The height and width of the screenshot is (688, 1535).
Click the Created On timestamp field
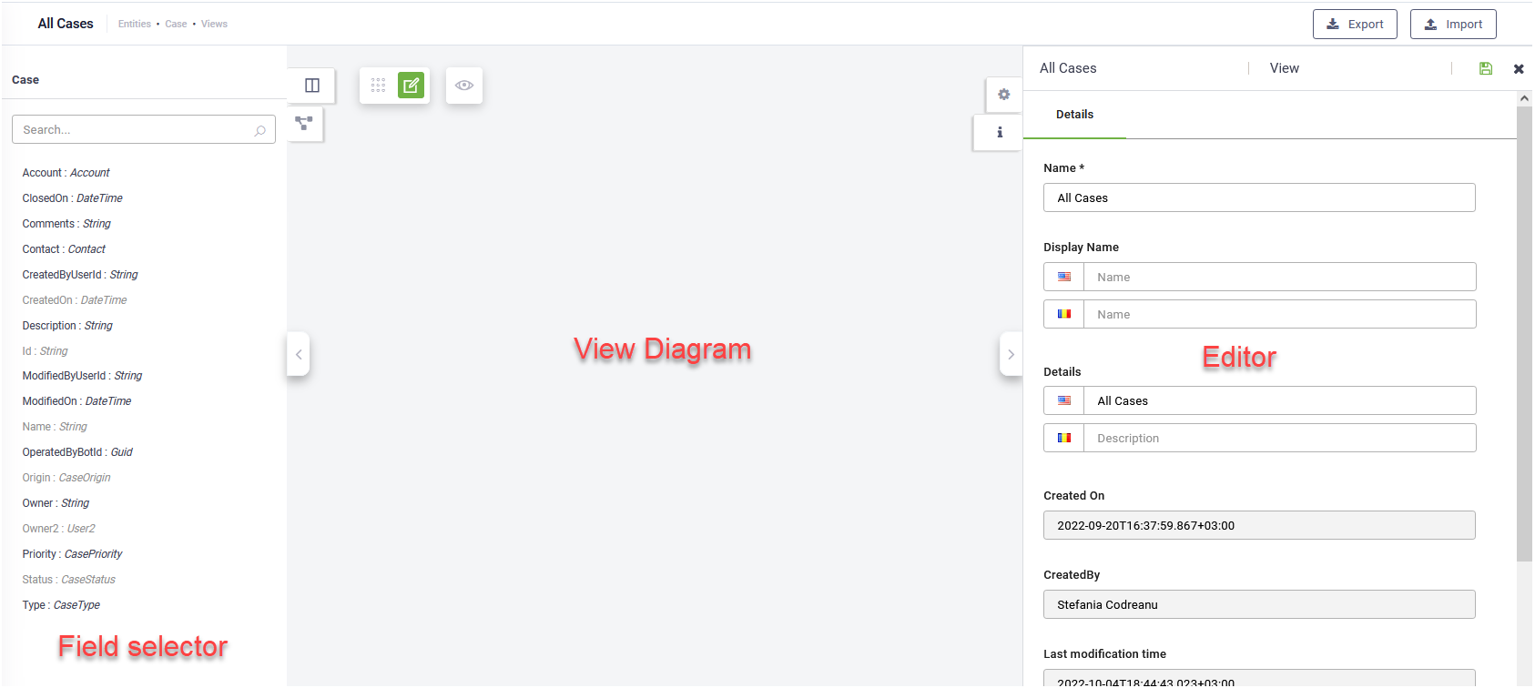click(x=1259, y=525)
